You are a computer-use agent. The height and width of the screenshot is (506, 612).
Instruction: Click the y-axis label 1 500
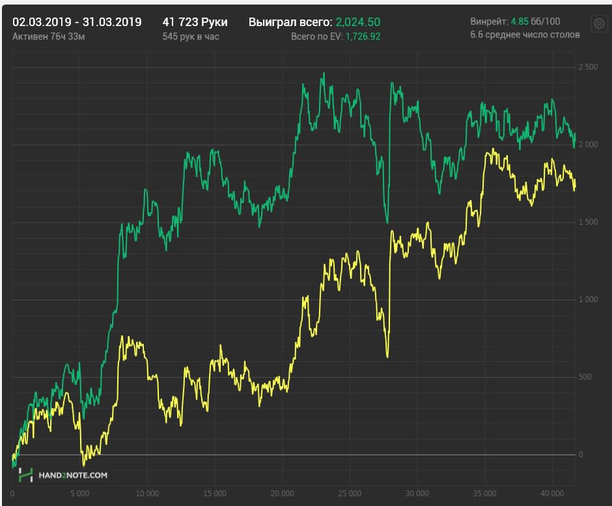point(588,222)
